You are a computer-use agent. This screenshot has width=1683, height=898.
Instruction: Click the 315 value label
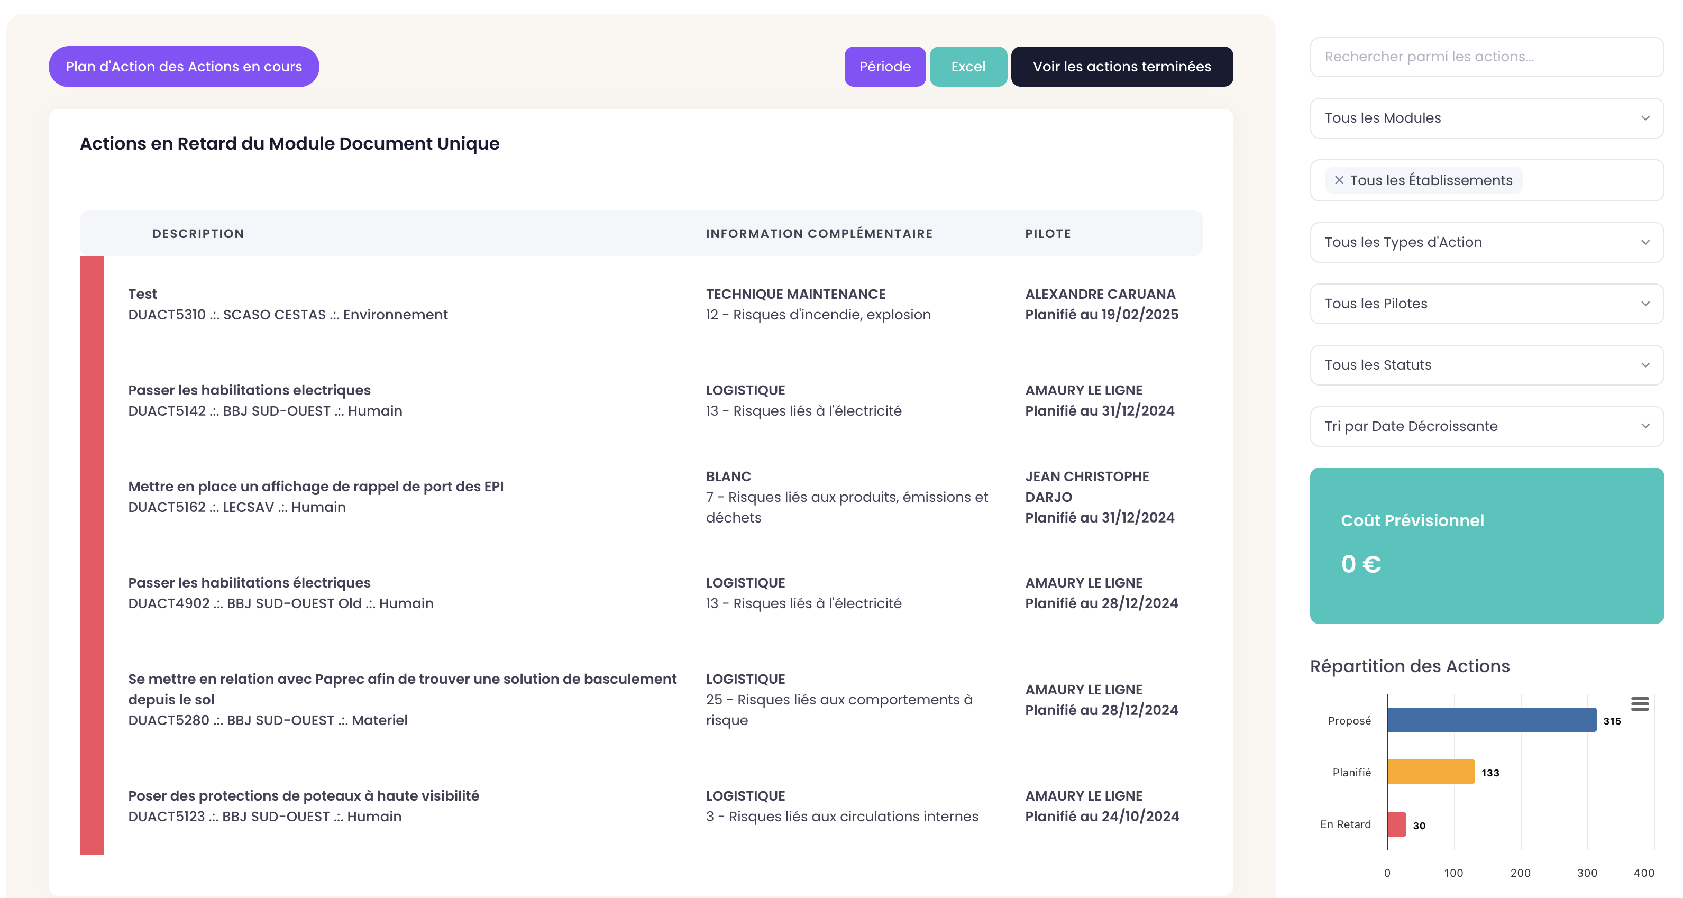1612,721
